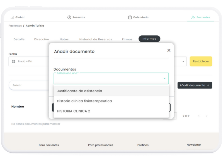Click Pacientes breadcrumb link
Screen dimensions: 223x167
(15, 26)
